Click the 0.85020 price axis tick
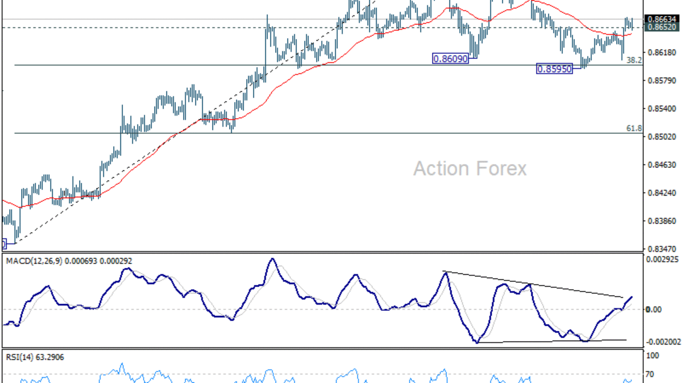The height and width of the screenshot is (383, 682). point(663,137)
